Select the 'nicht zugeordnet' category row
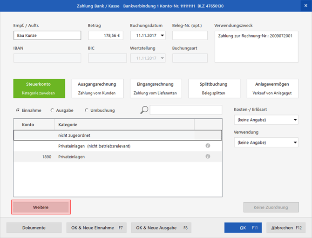 click(x=117, y=136)
